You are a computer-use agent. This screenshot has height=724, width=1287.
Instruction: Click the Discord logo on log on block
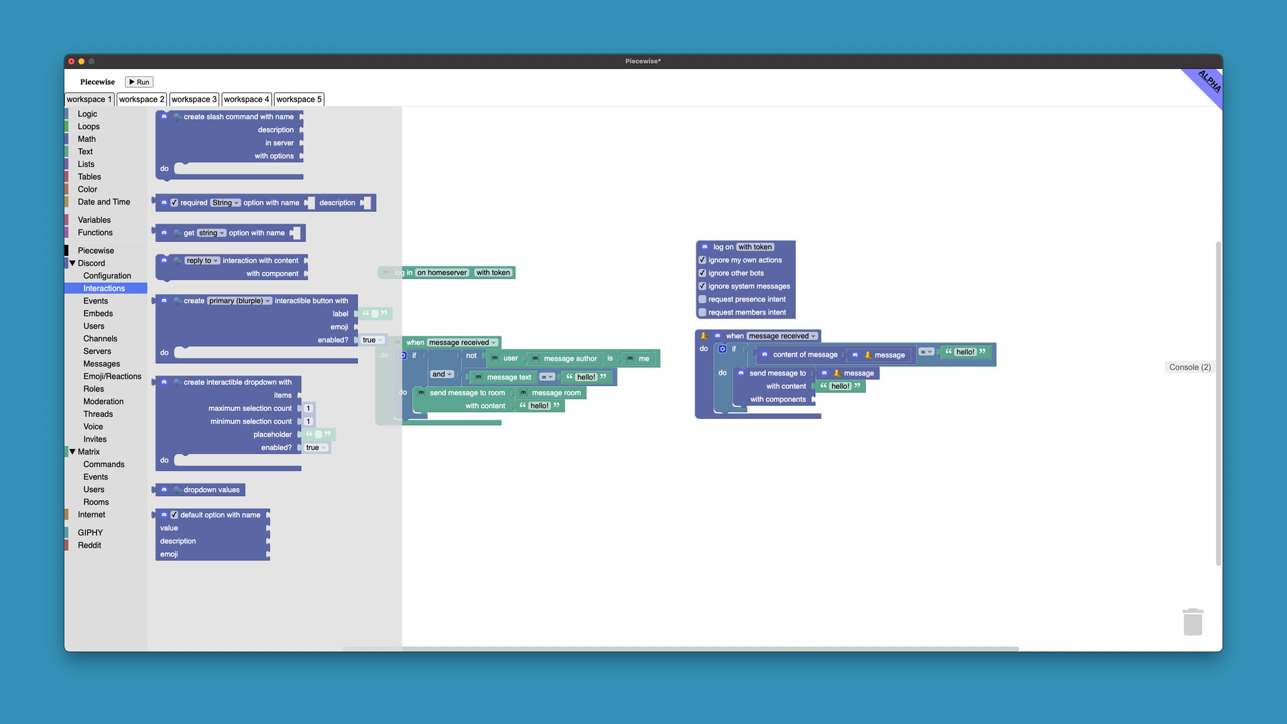tap(704, 247)
